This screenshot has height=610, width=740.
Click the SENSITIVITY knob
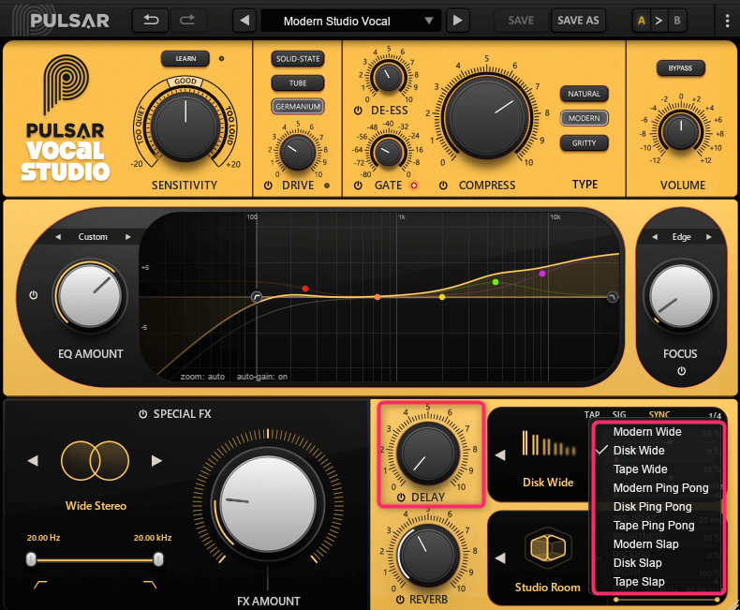pos(185,126)
